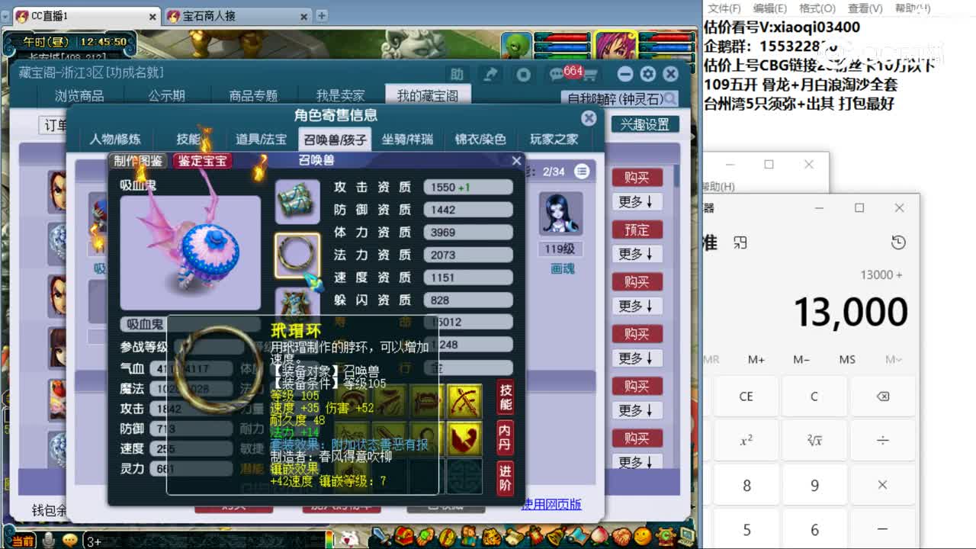Open the shopping cart icon

point(589,75)
